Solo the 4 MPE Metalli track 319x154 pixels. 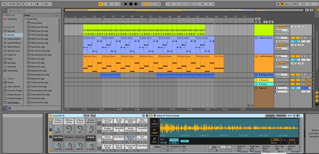303,56
